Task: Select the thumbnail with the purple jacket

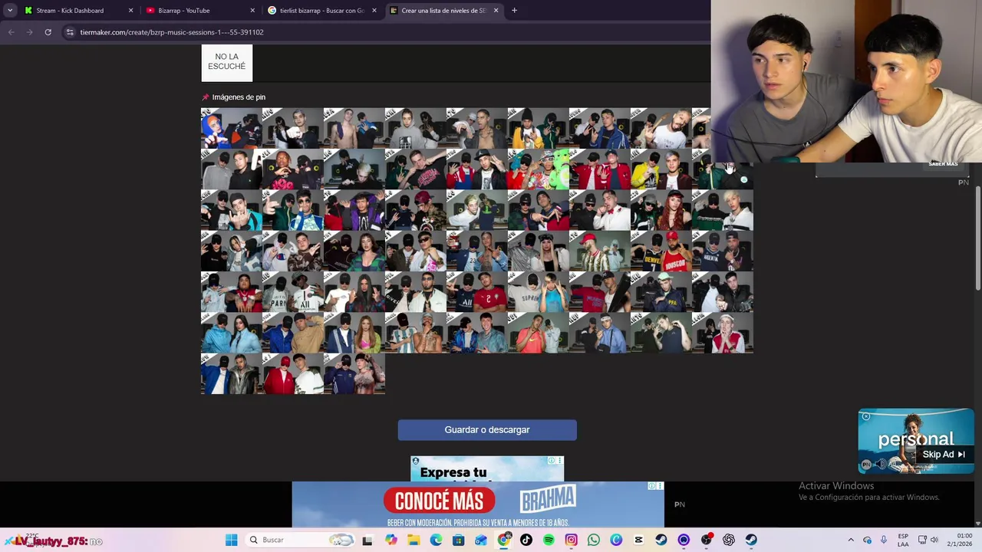Action: pyautogui.click(x=354, y=210)
